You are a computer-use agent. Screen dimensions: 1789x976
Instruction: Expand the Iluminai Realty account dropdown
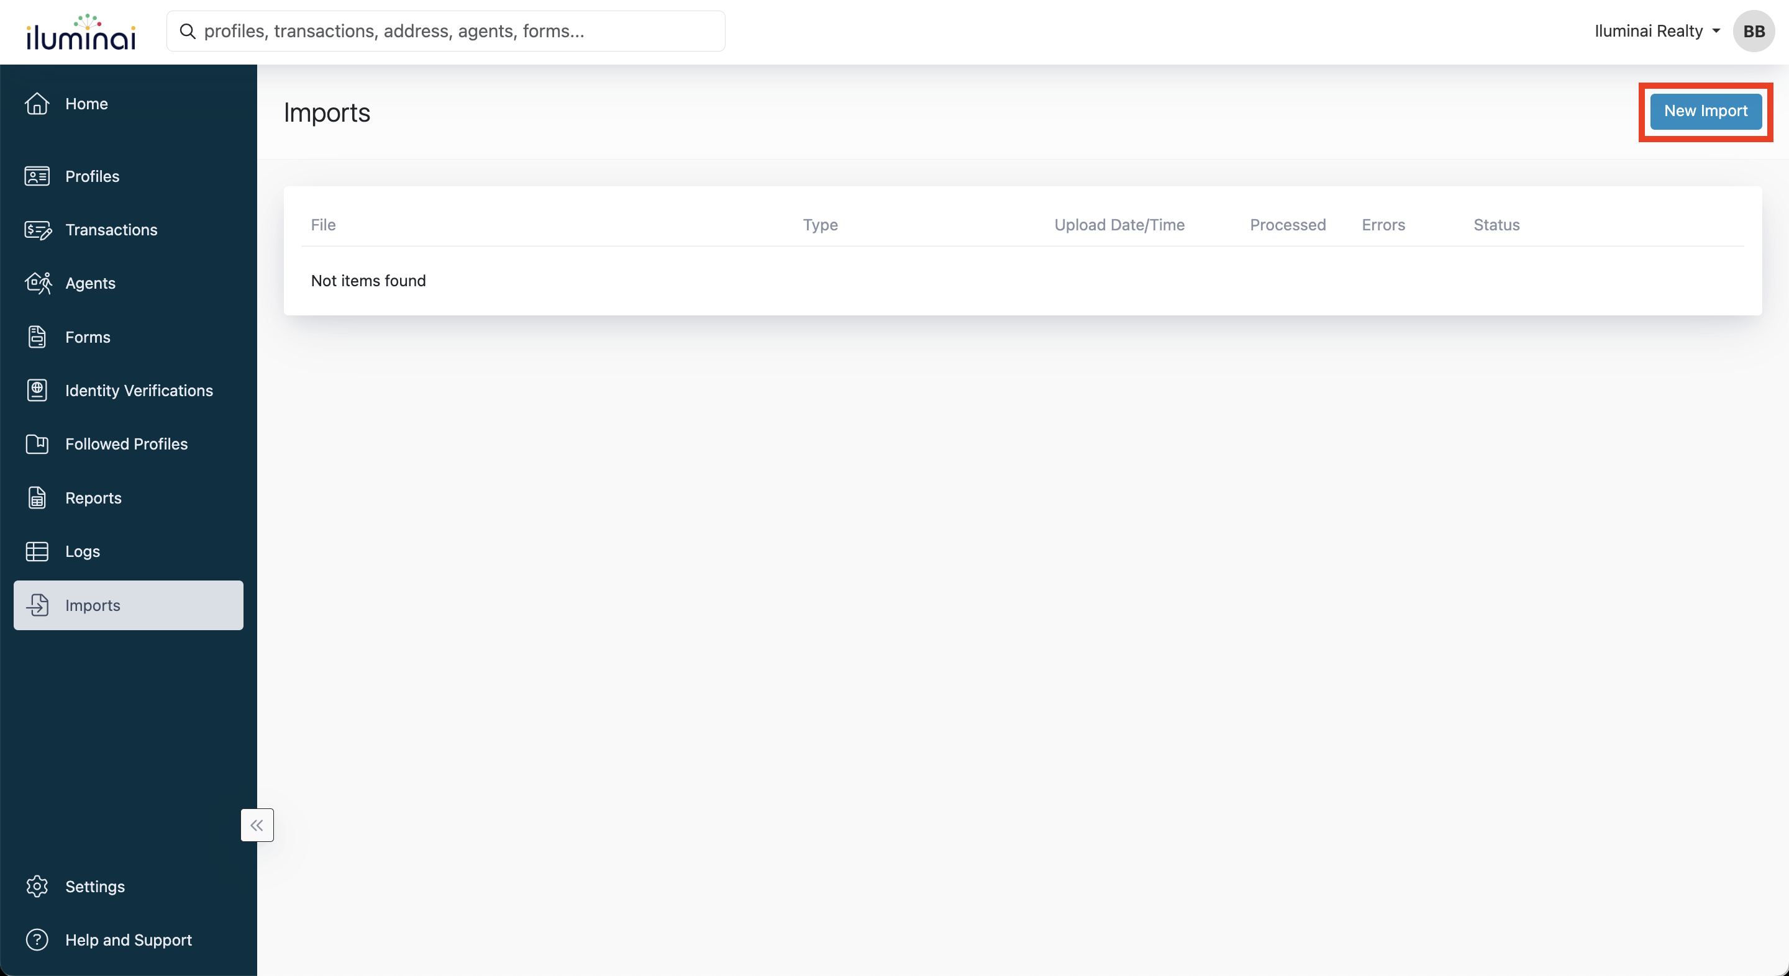click(1656, 31)
